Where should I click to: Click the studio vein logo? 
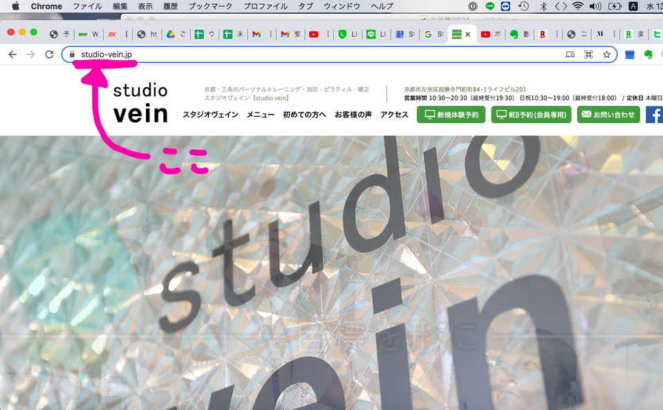click(x=140, y=103)
